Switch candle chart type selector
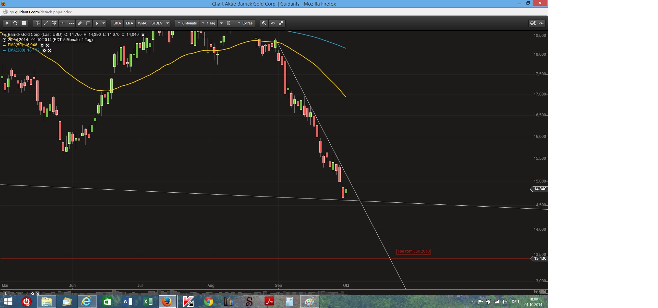The height and width of the screenshot is (308, 658). (x=228, y=23)
